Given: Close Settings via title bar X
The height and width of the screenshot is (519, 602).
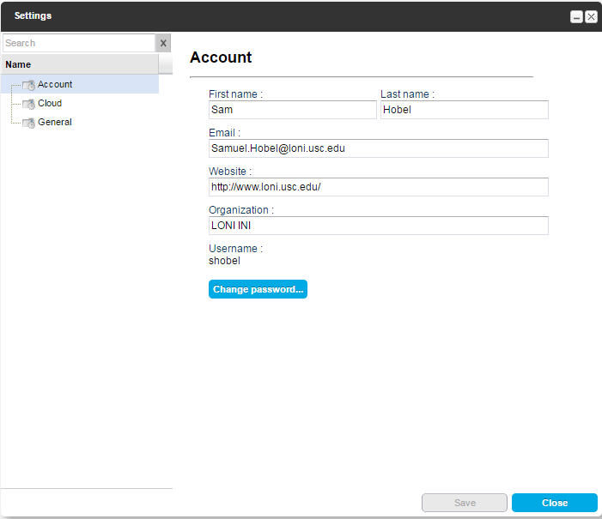Looking at the screenshot, I should click(x=591, y=17).
